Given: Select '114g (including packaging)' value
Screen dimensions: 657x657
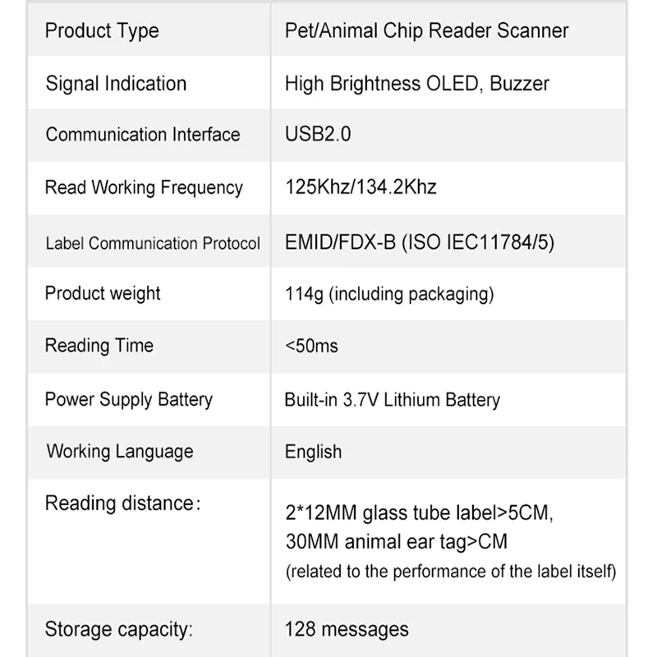Looking at the screenshot, I should click(389, 293).
